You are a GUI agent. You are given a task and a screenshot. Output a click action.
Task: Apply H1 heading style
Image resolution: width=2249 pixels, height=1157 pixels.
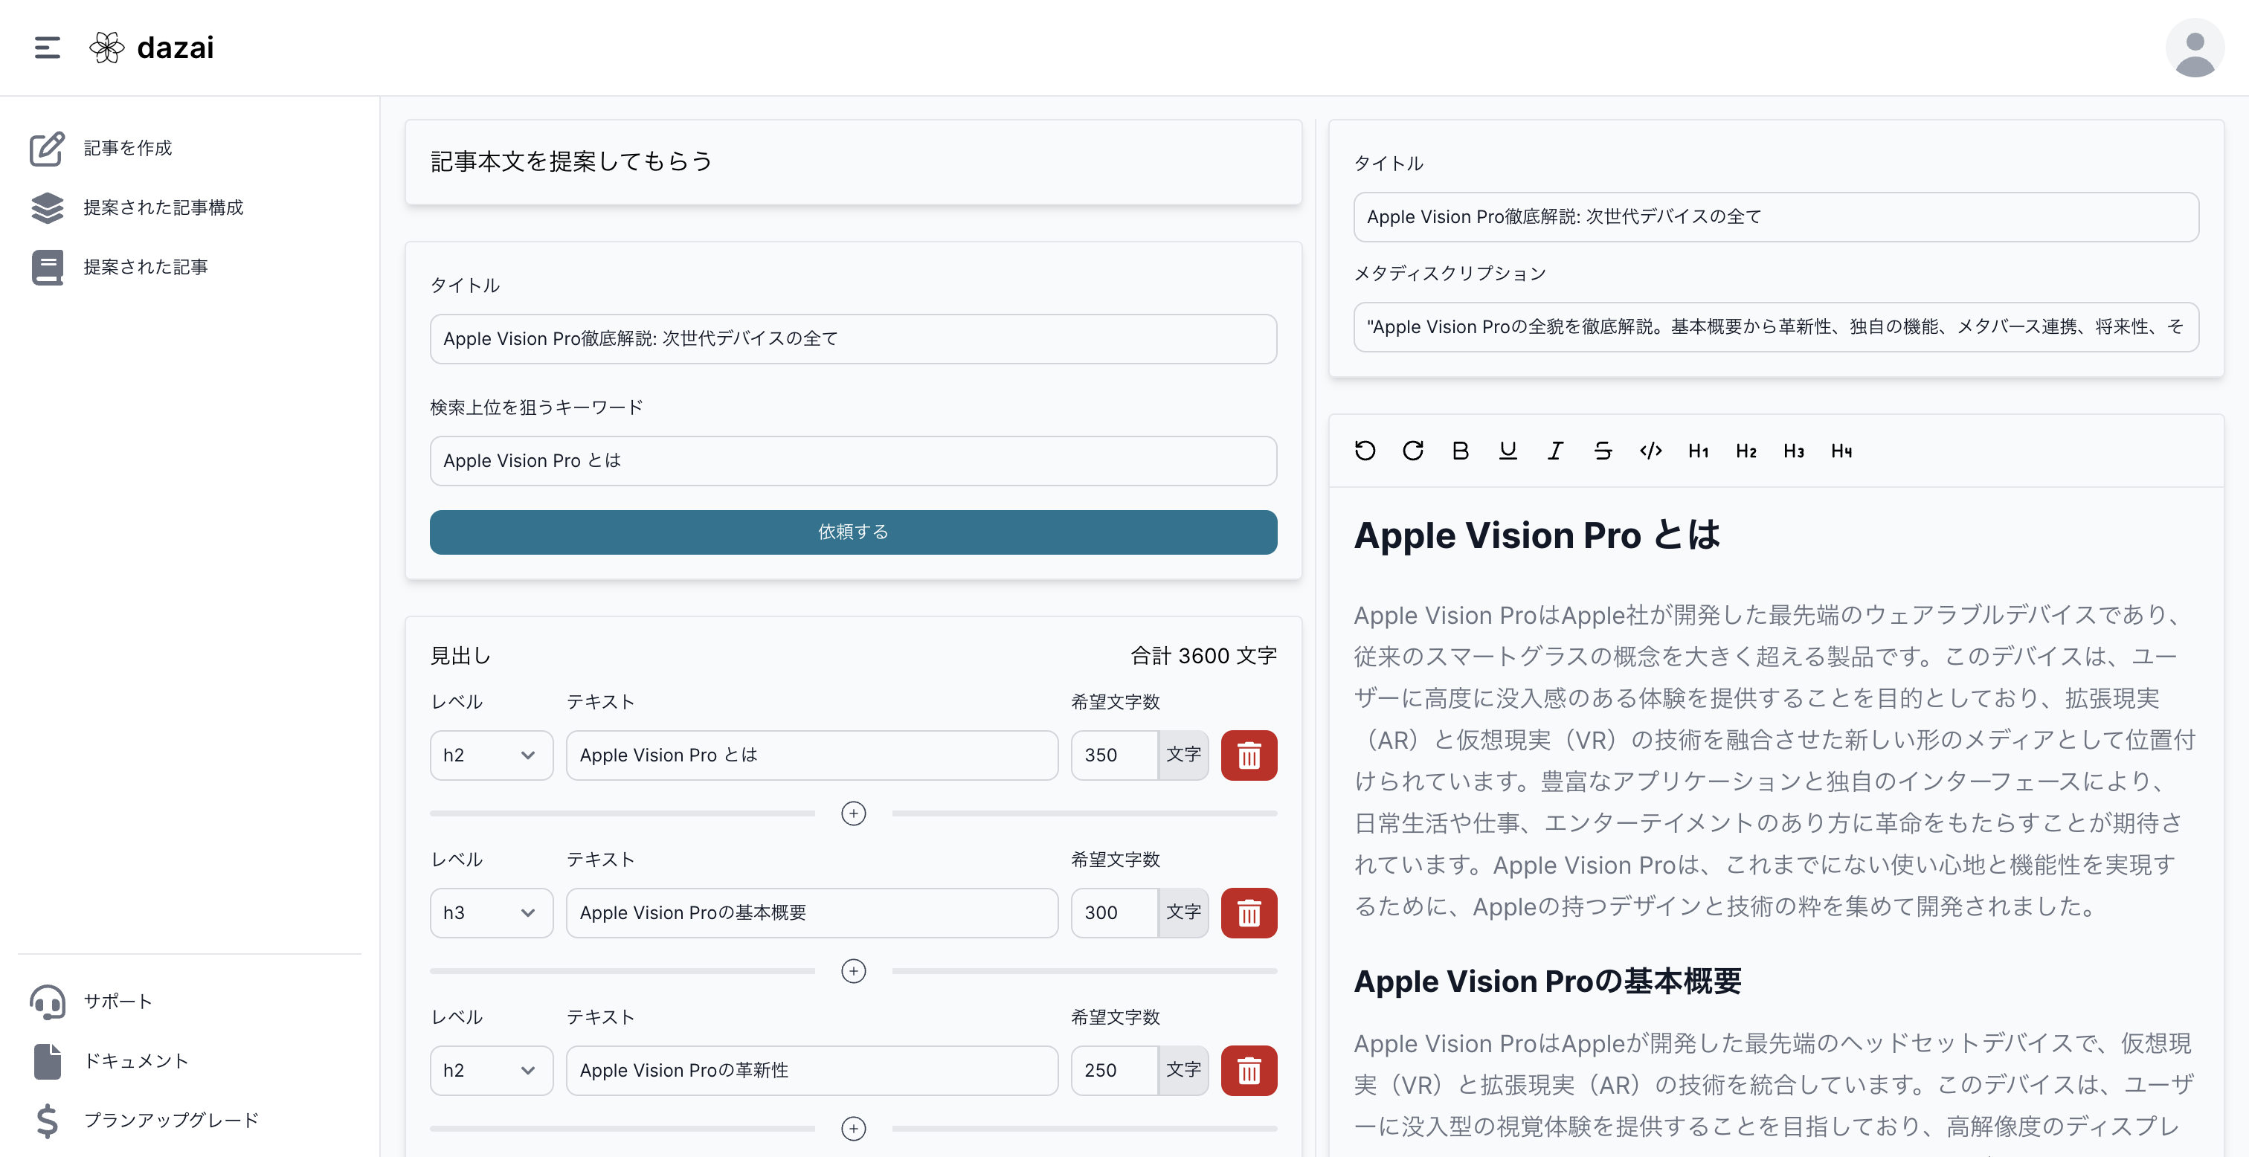1698,451
